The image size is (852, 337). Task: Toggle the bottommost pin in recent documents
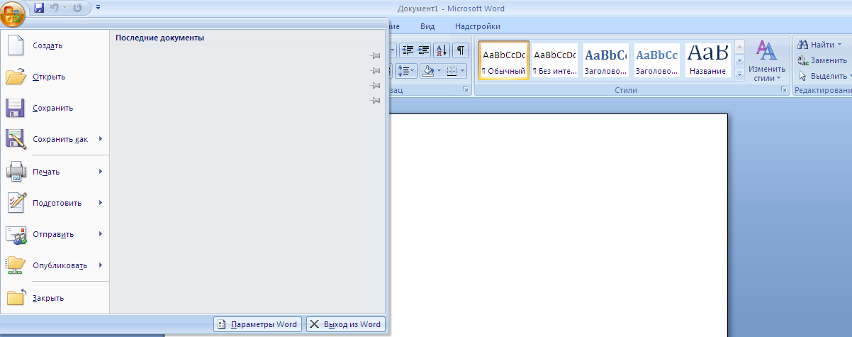(376, 101)
